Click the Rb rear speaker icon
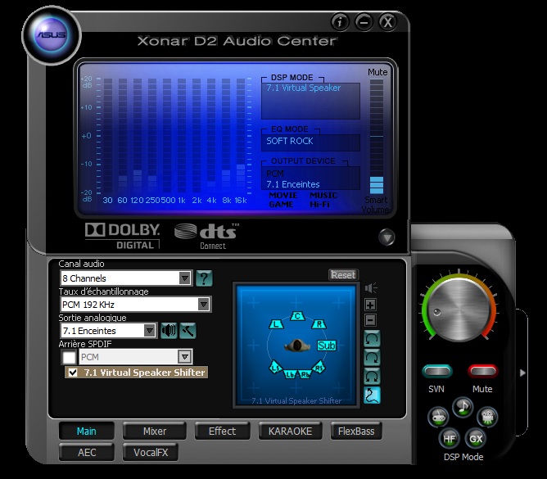The image size is (547, 479). pyautogui.click(x=305, y=374)
